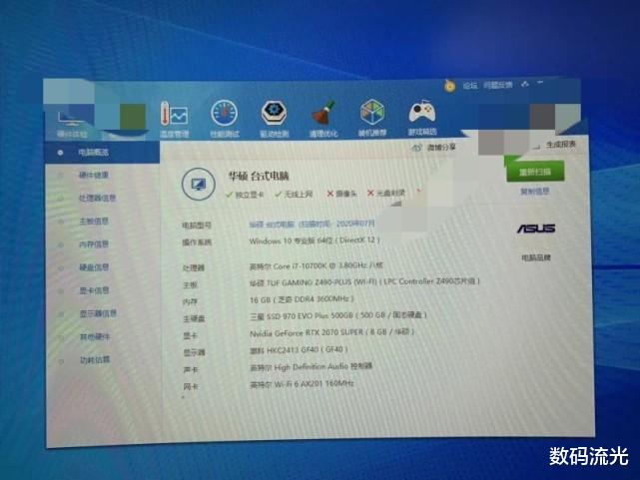This screenshot has height=480, width=640.
Task: Open the 装机推荐 software recommendations cube
Action: [371, 117]
